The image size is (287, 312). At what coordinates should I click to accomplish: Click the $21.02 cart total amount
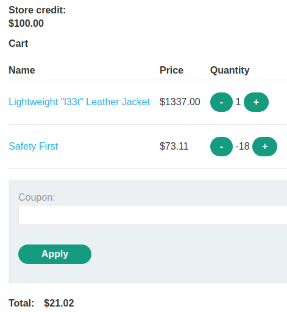[x=59, y=303]
